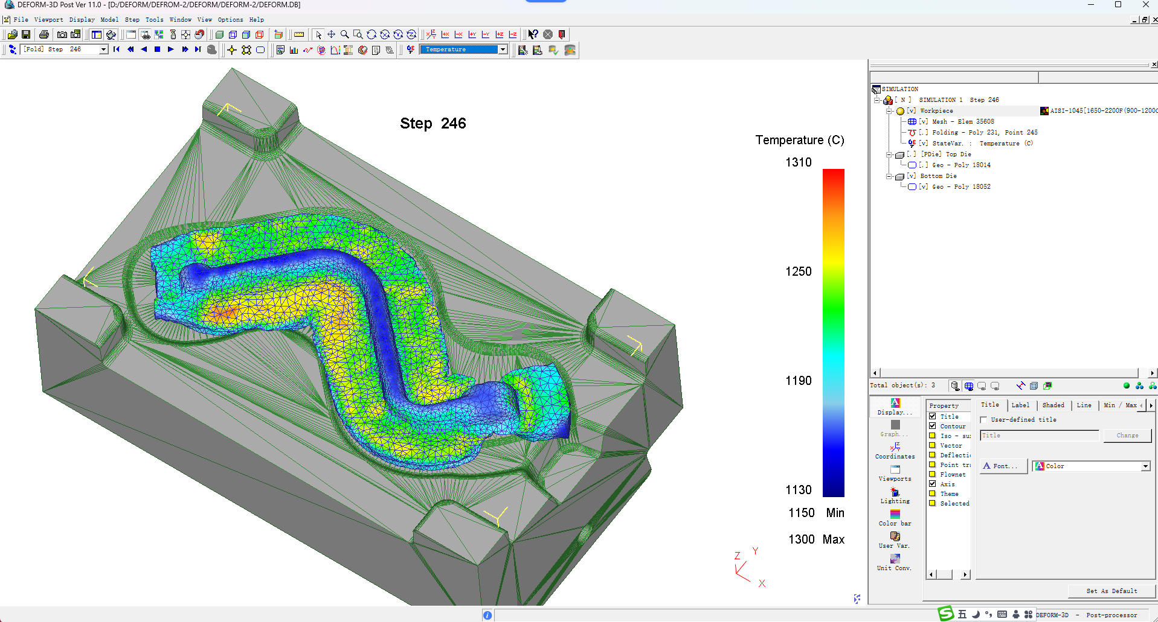This screenshot has height=622, width=1158.
Task: Open the Temperature state variable dropdown
Action: coord(503,49)
